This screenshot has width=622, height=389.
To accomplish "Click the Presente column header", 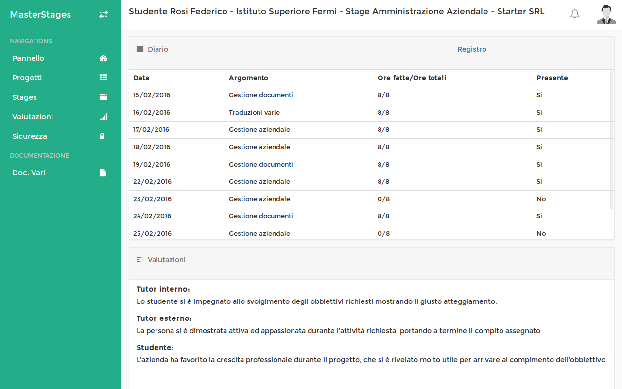I will tap(552, 78).
